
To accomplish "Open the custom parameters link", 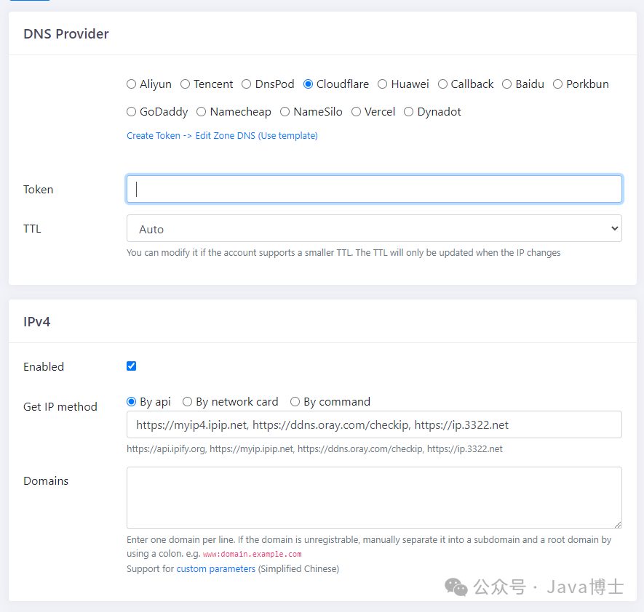I will click(x=215, y=569).
